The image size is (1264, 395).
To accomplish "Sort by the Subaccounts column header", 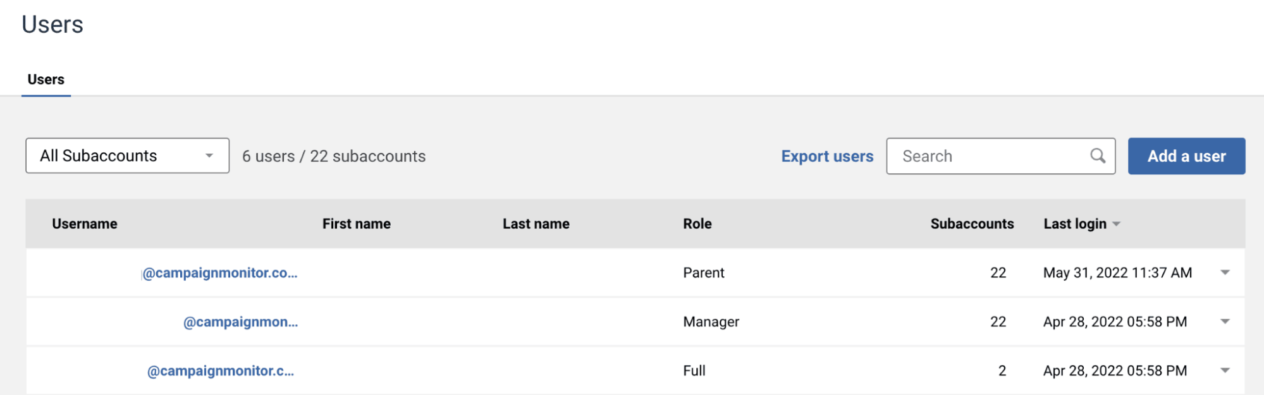I will click(x=972, y=224).
